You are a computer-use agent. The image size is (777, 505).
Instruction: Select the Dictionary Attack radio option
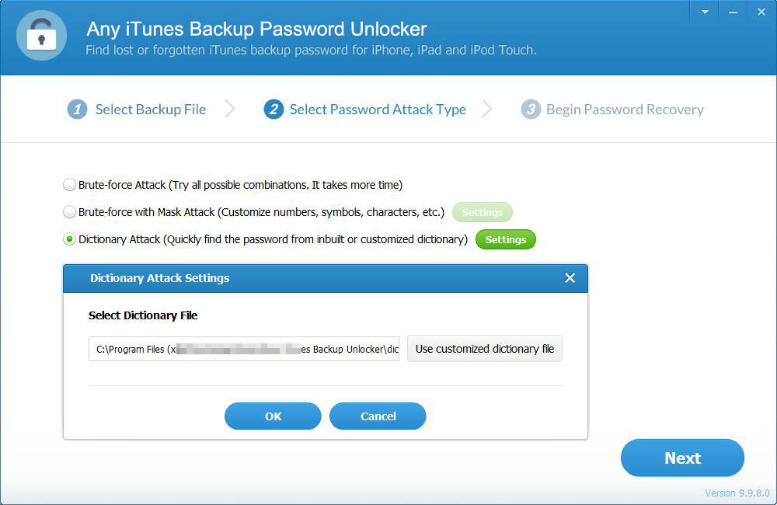[x=69, y=239]
